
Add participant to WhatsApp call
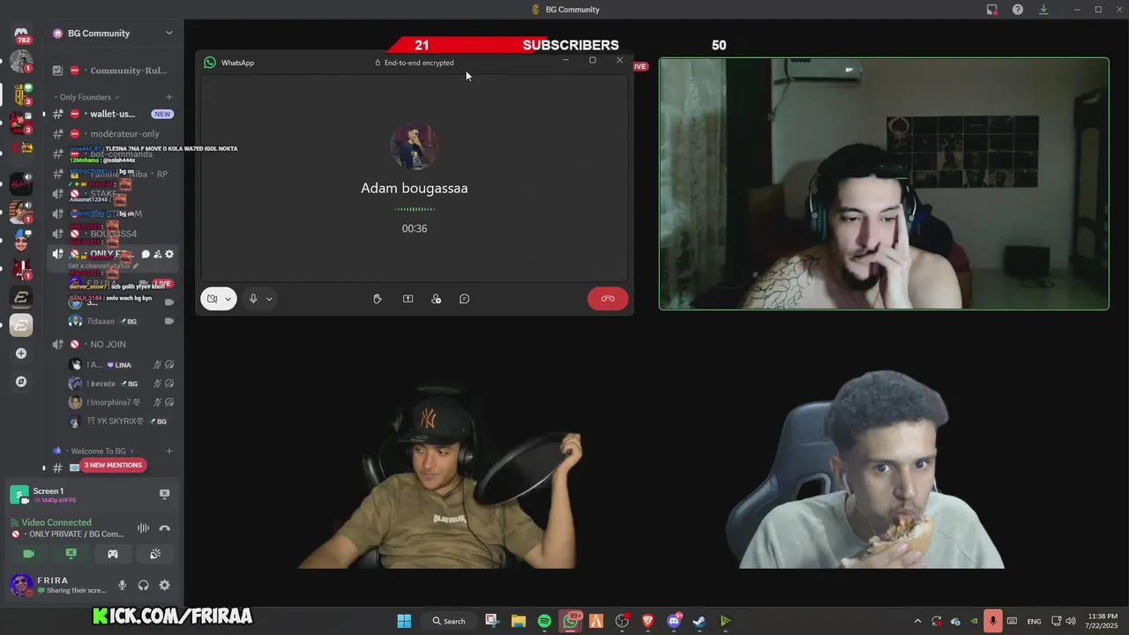[x=436, y=299]
